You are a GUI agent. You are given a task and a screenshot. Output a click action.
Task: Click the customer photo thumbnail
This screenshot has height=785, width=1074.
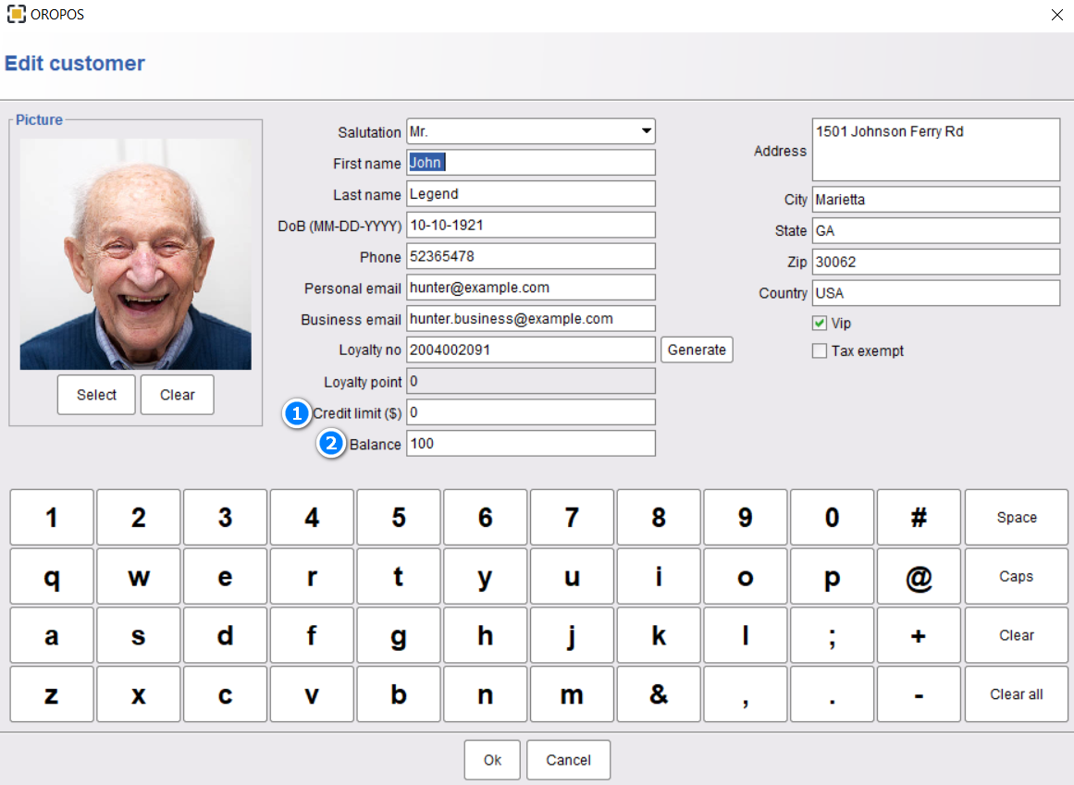pyautogui.click(x=136, y=254)
